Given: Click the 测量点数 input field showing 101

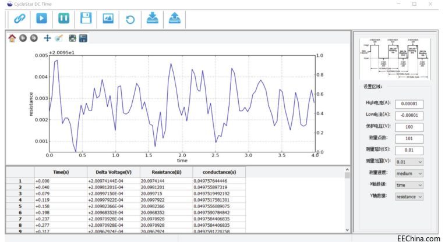Looking at the screenshot, I should [409, 138].
